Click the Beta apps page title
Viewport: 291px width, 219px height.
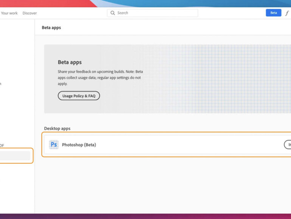[x=51, y=28]
